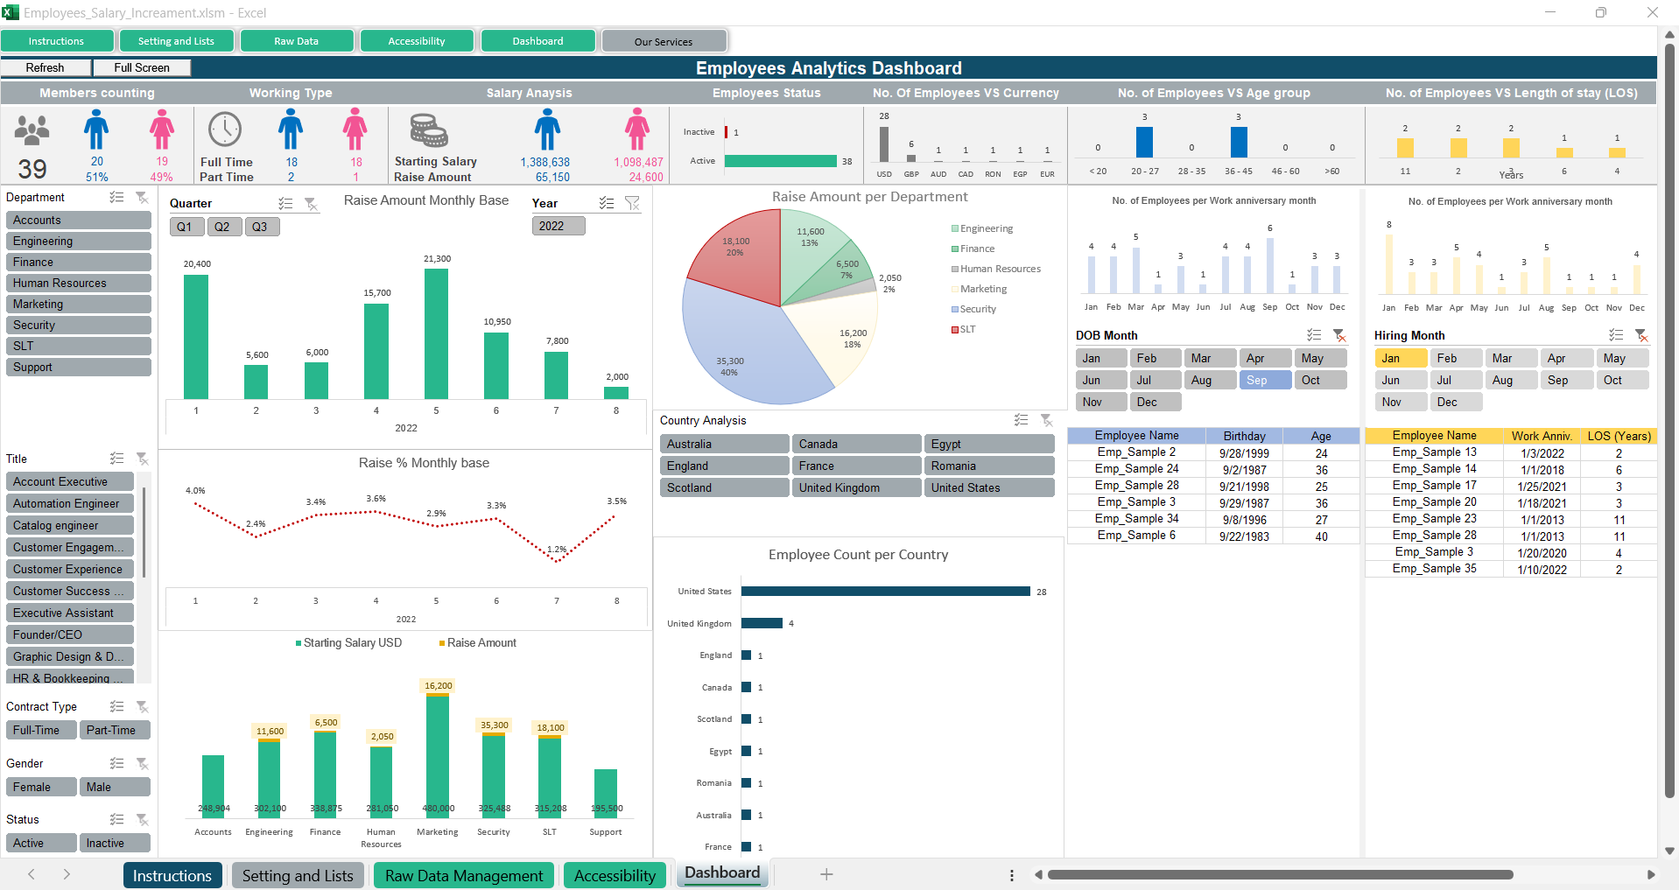
Task: Clear the Year slicer filter
Action: point(632,203)
